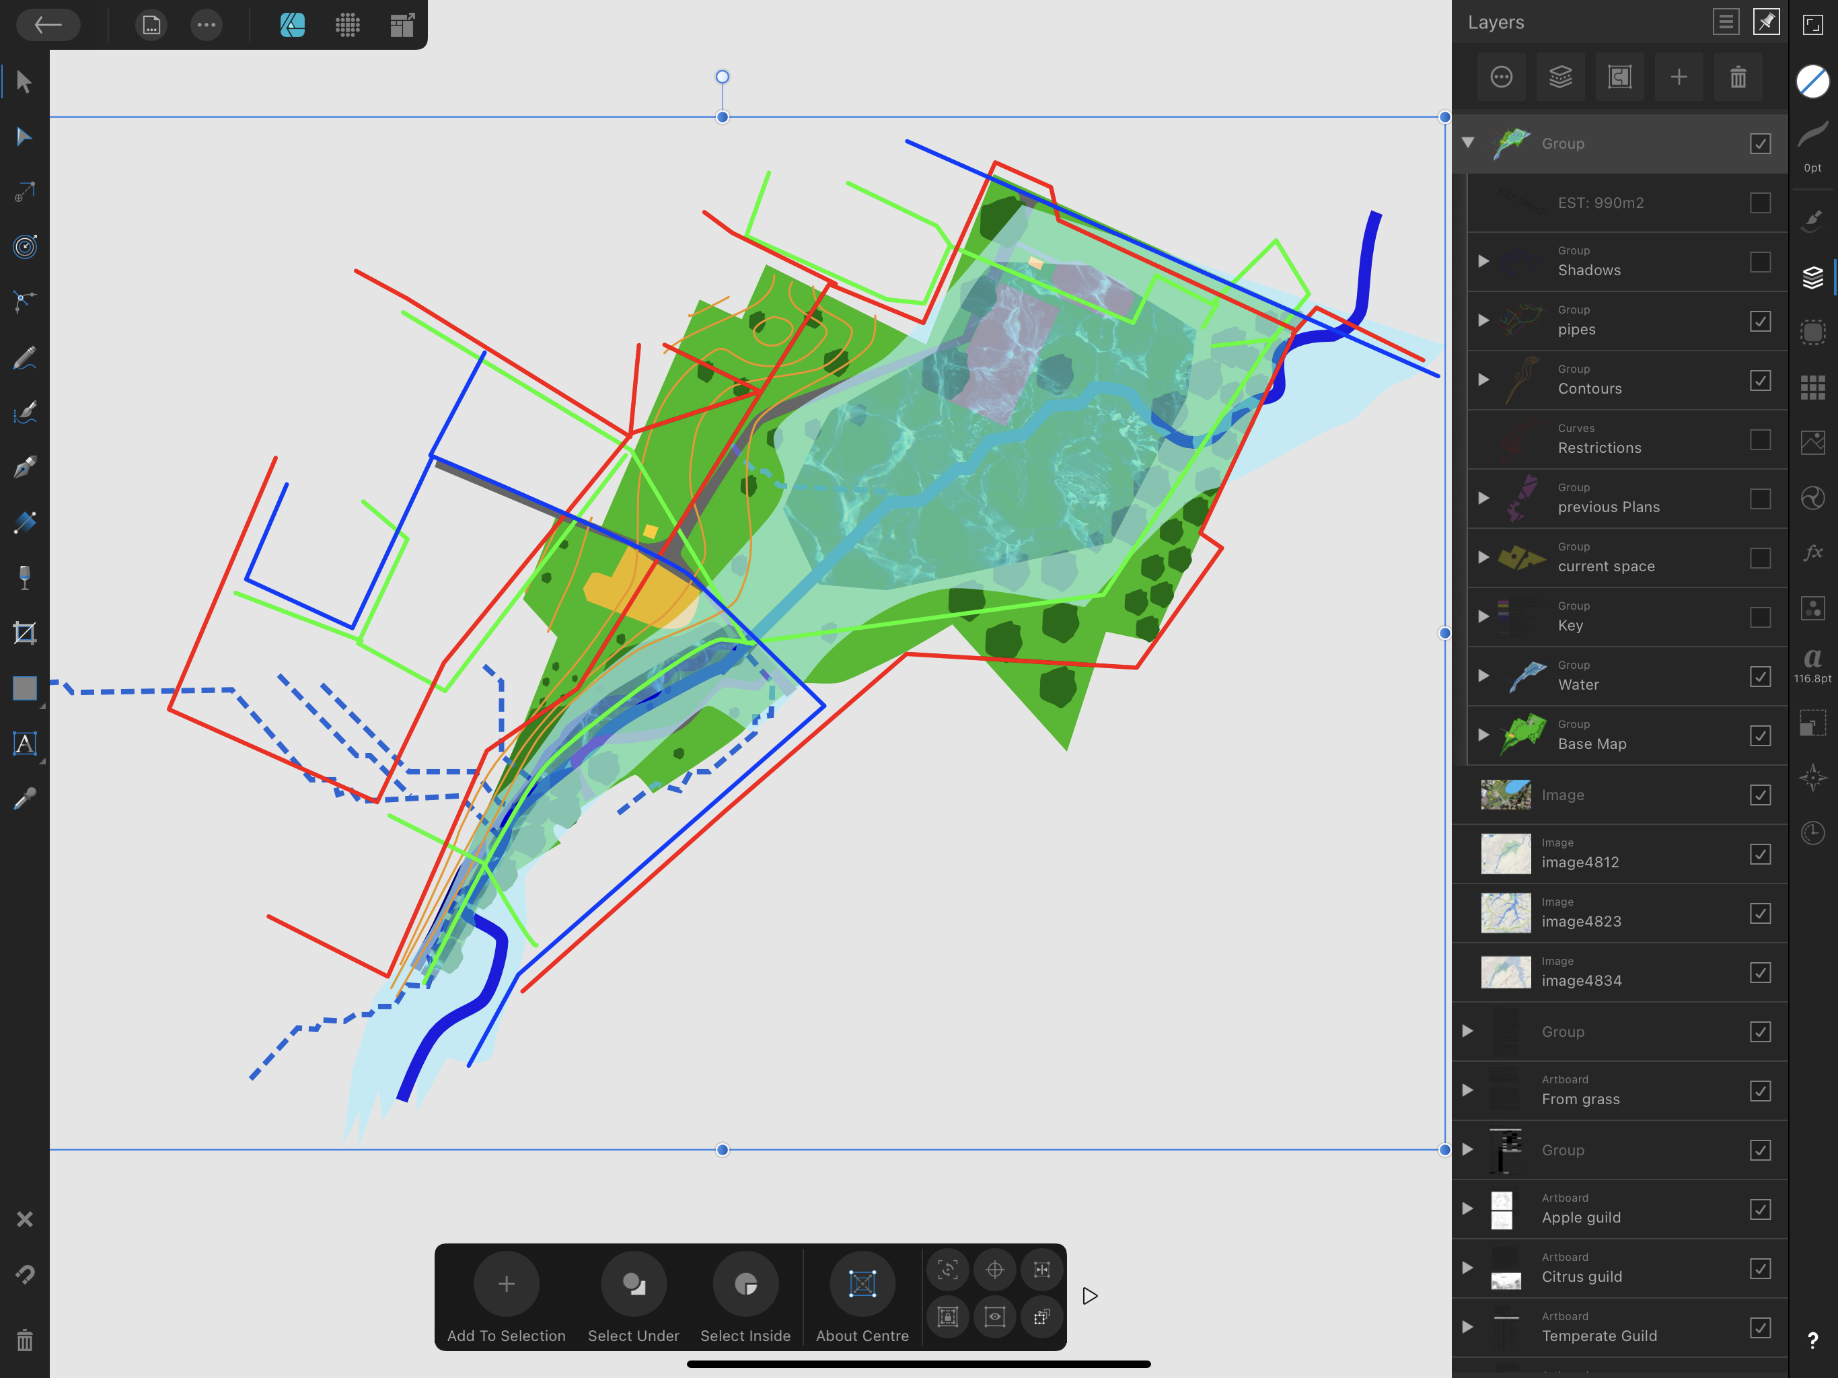
Task: Select the Corner tool
Action: [24, 301]
